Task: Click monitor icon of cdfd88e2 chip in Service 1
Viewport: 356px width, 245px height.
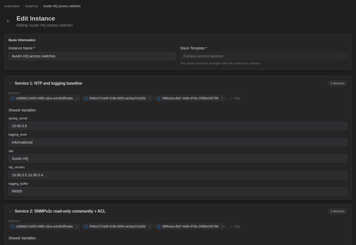Action: pyautogui.click(x=13, y=98)
